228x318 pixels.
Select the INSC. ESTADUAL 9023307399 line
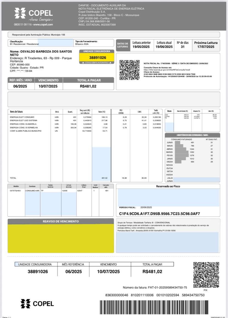point(97,25)
